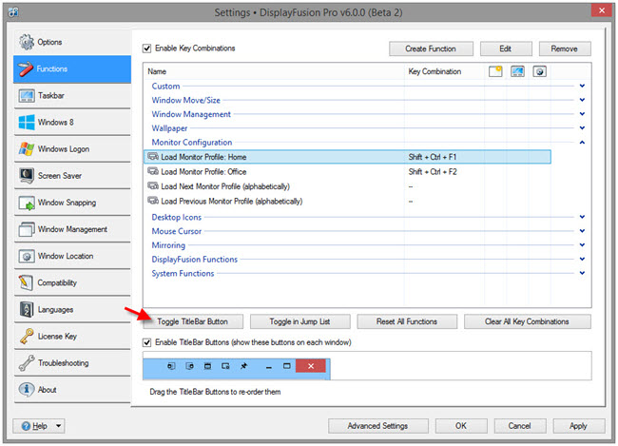Screen dimensions: 618x446
Task: Select the third TitleBar button icon in preview
Action: point(207,366)
